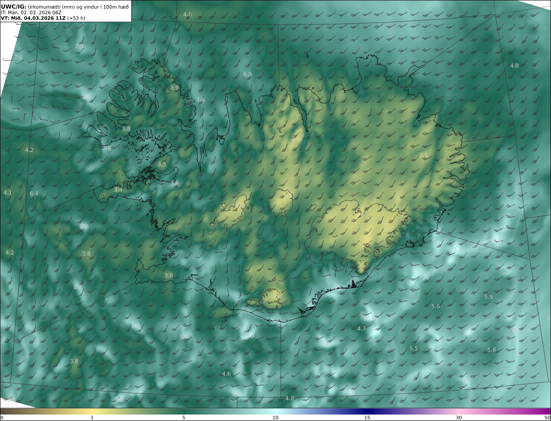Click the UWC/IG map title text

tap(65, 6)
